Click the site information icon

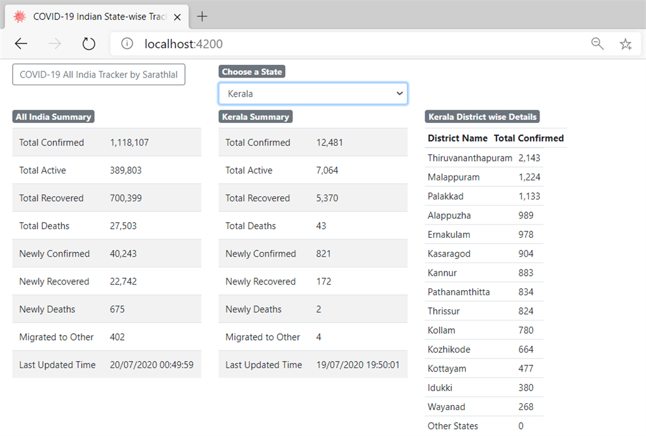[x=127, y=44]
